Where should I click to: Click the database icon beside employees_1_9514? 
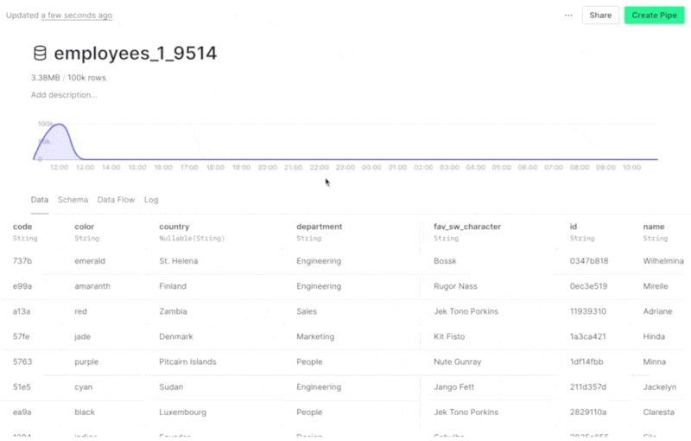coord(40,54)
